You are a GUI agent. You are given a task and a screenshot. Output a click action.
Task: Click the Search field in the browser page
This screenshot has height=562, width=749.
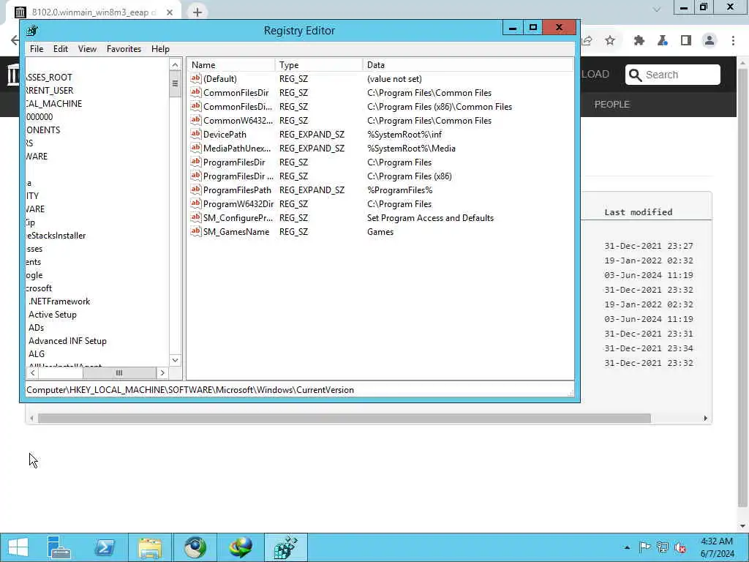click(x=673, y=75)
